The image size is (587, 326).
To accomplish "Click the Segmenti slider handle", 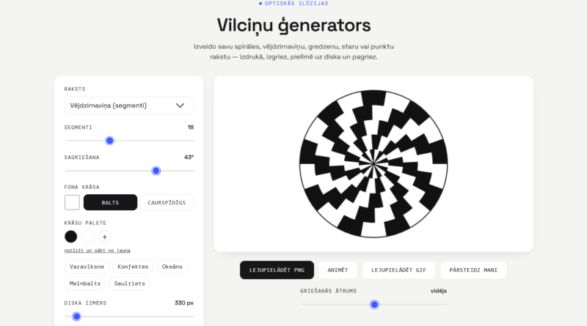I will coord(109,141).
